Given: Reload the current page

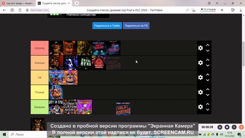Looking at the screenshot, I should click(x=20, y=10).
